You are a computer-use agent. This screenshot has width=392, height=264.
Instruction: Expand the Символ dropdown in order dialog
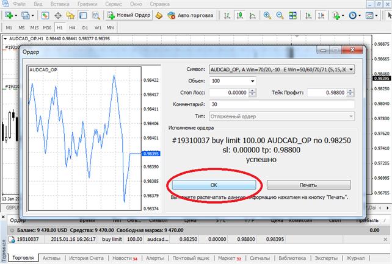350,69
